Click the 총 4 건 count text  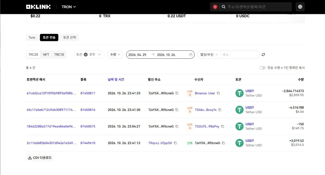pos(30,68)
